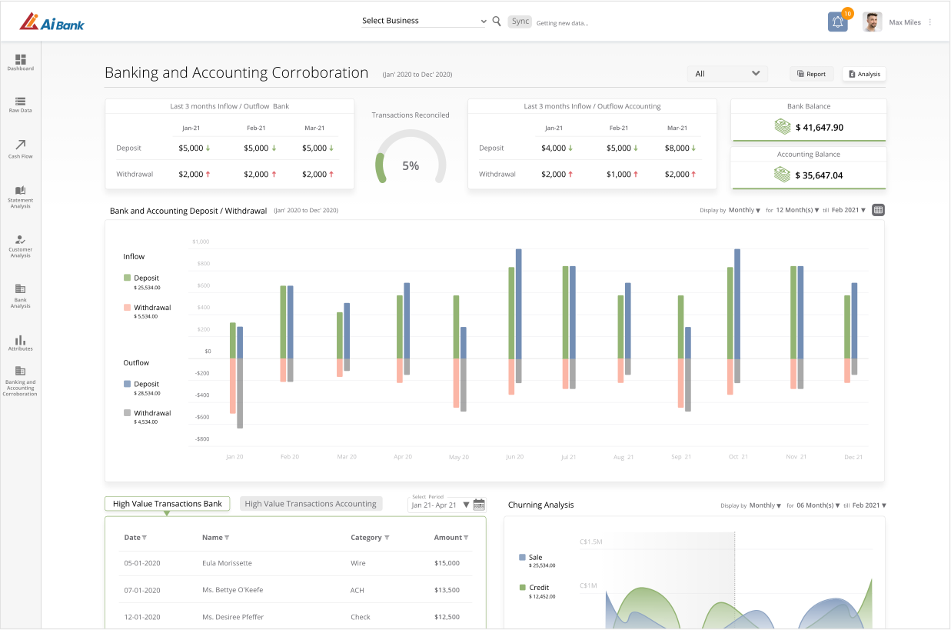Open the Attributes chart icon
The height and width of the screenshot is (630, 951).
coord(21,340)
